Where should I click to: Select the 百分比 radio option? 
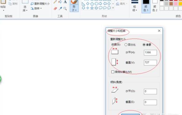pos(130,45)
